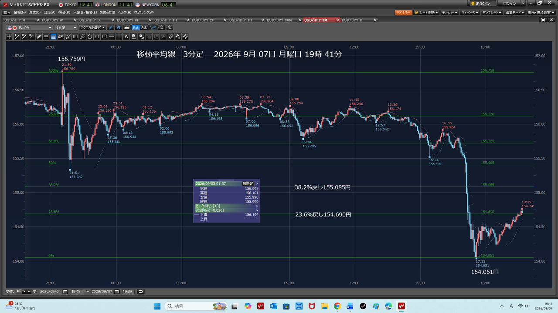Screen dimensions: 558x313
Task: Click the blue info icon
Action: (119, 27)
